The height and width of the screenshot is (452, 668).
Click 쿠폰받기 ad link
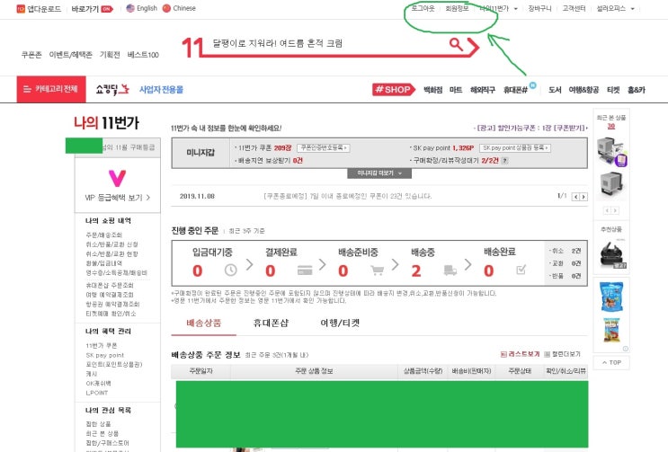[x=569, y=128]
